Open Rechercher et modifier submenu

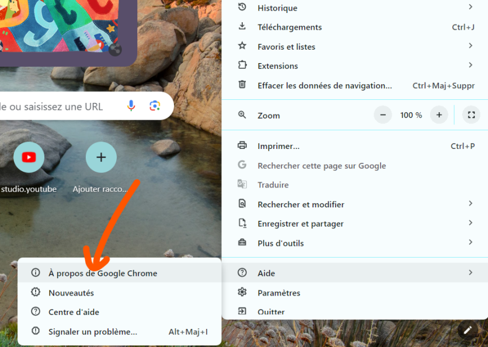point(355,204)
